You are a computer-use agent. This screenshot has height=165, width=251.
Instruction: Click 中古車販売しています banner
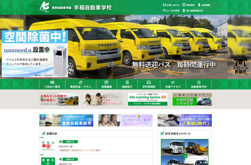(x=192, y=99)
